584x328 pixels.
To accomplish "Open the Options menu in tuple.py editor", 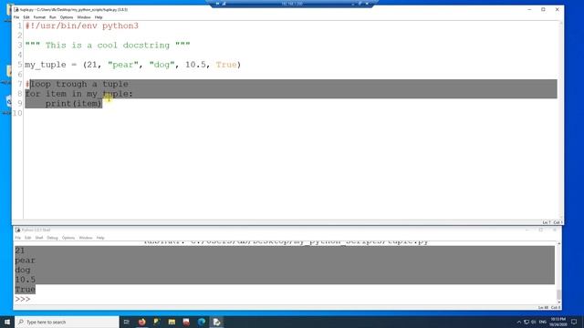I will 67,17.
